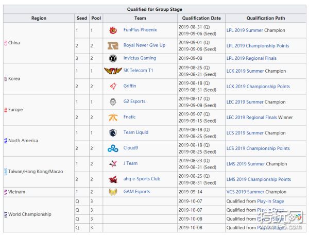Click the GAM Esports logo
Screen dimensions: 309x235
coord(113,192)
